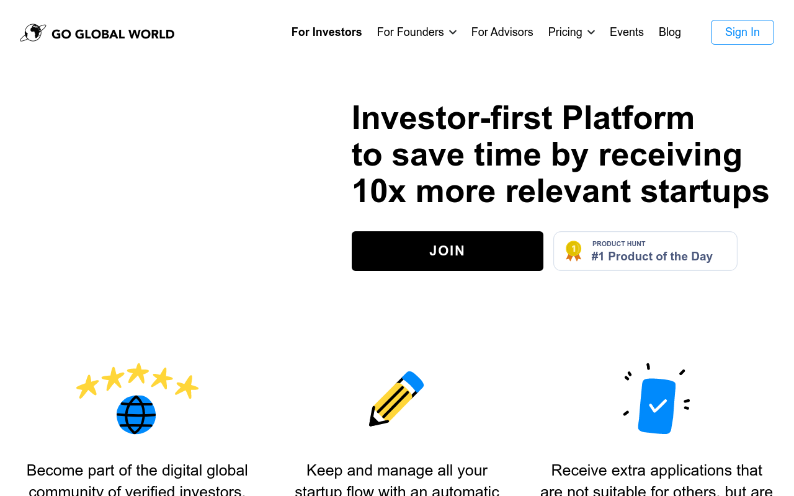The image size is (794, 496).
Task: Click the yellow pencil illustration
Action: (396, 399)
